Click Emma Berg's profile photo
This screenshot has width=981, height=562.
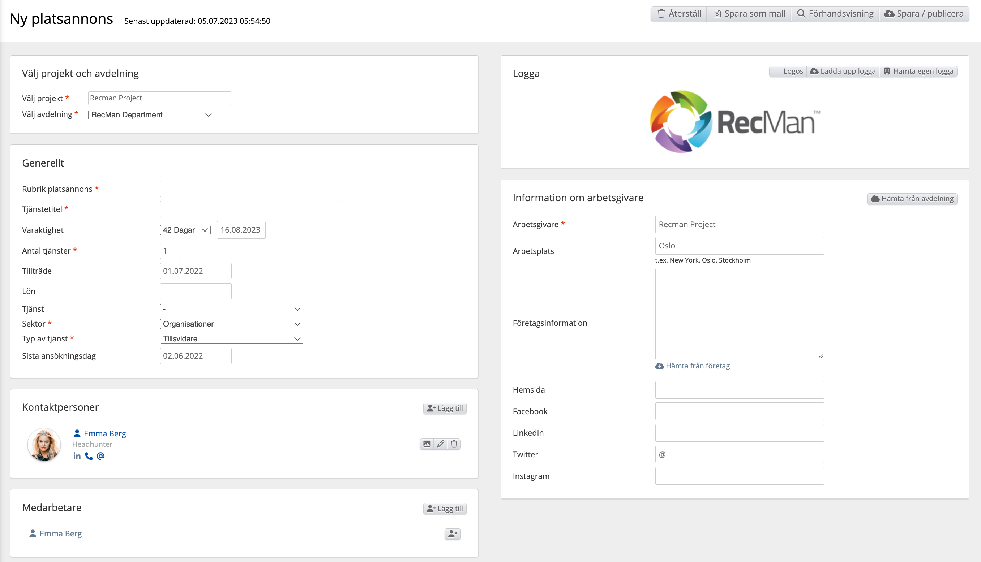point(44,444)
